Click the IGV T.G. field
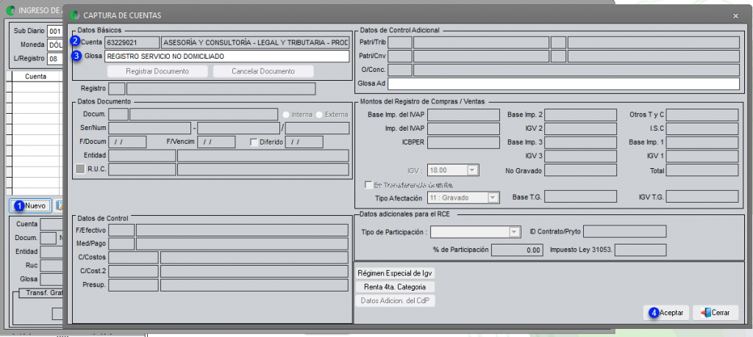 (702, 197)
